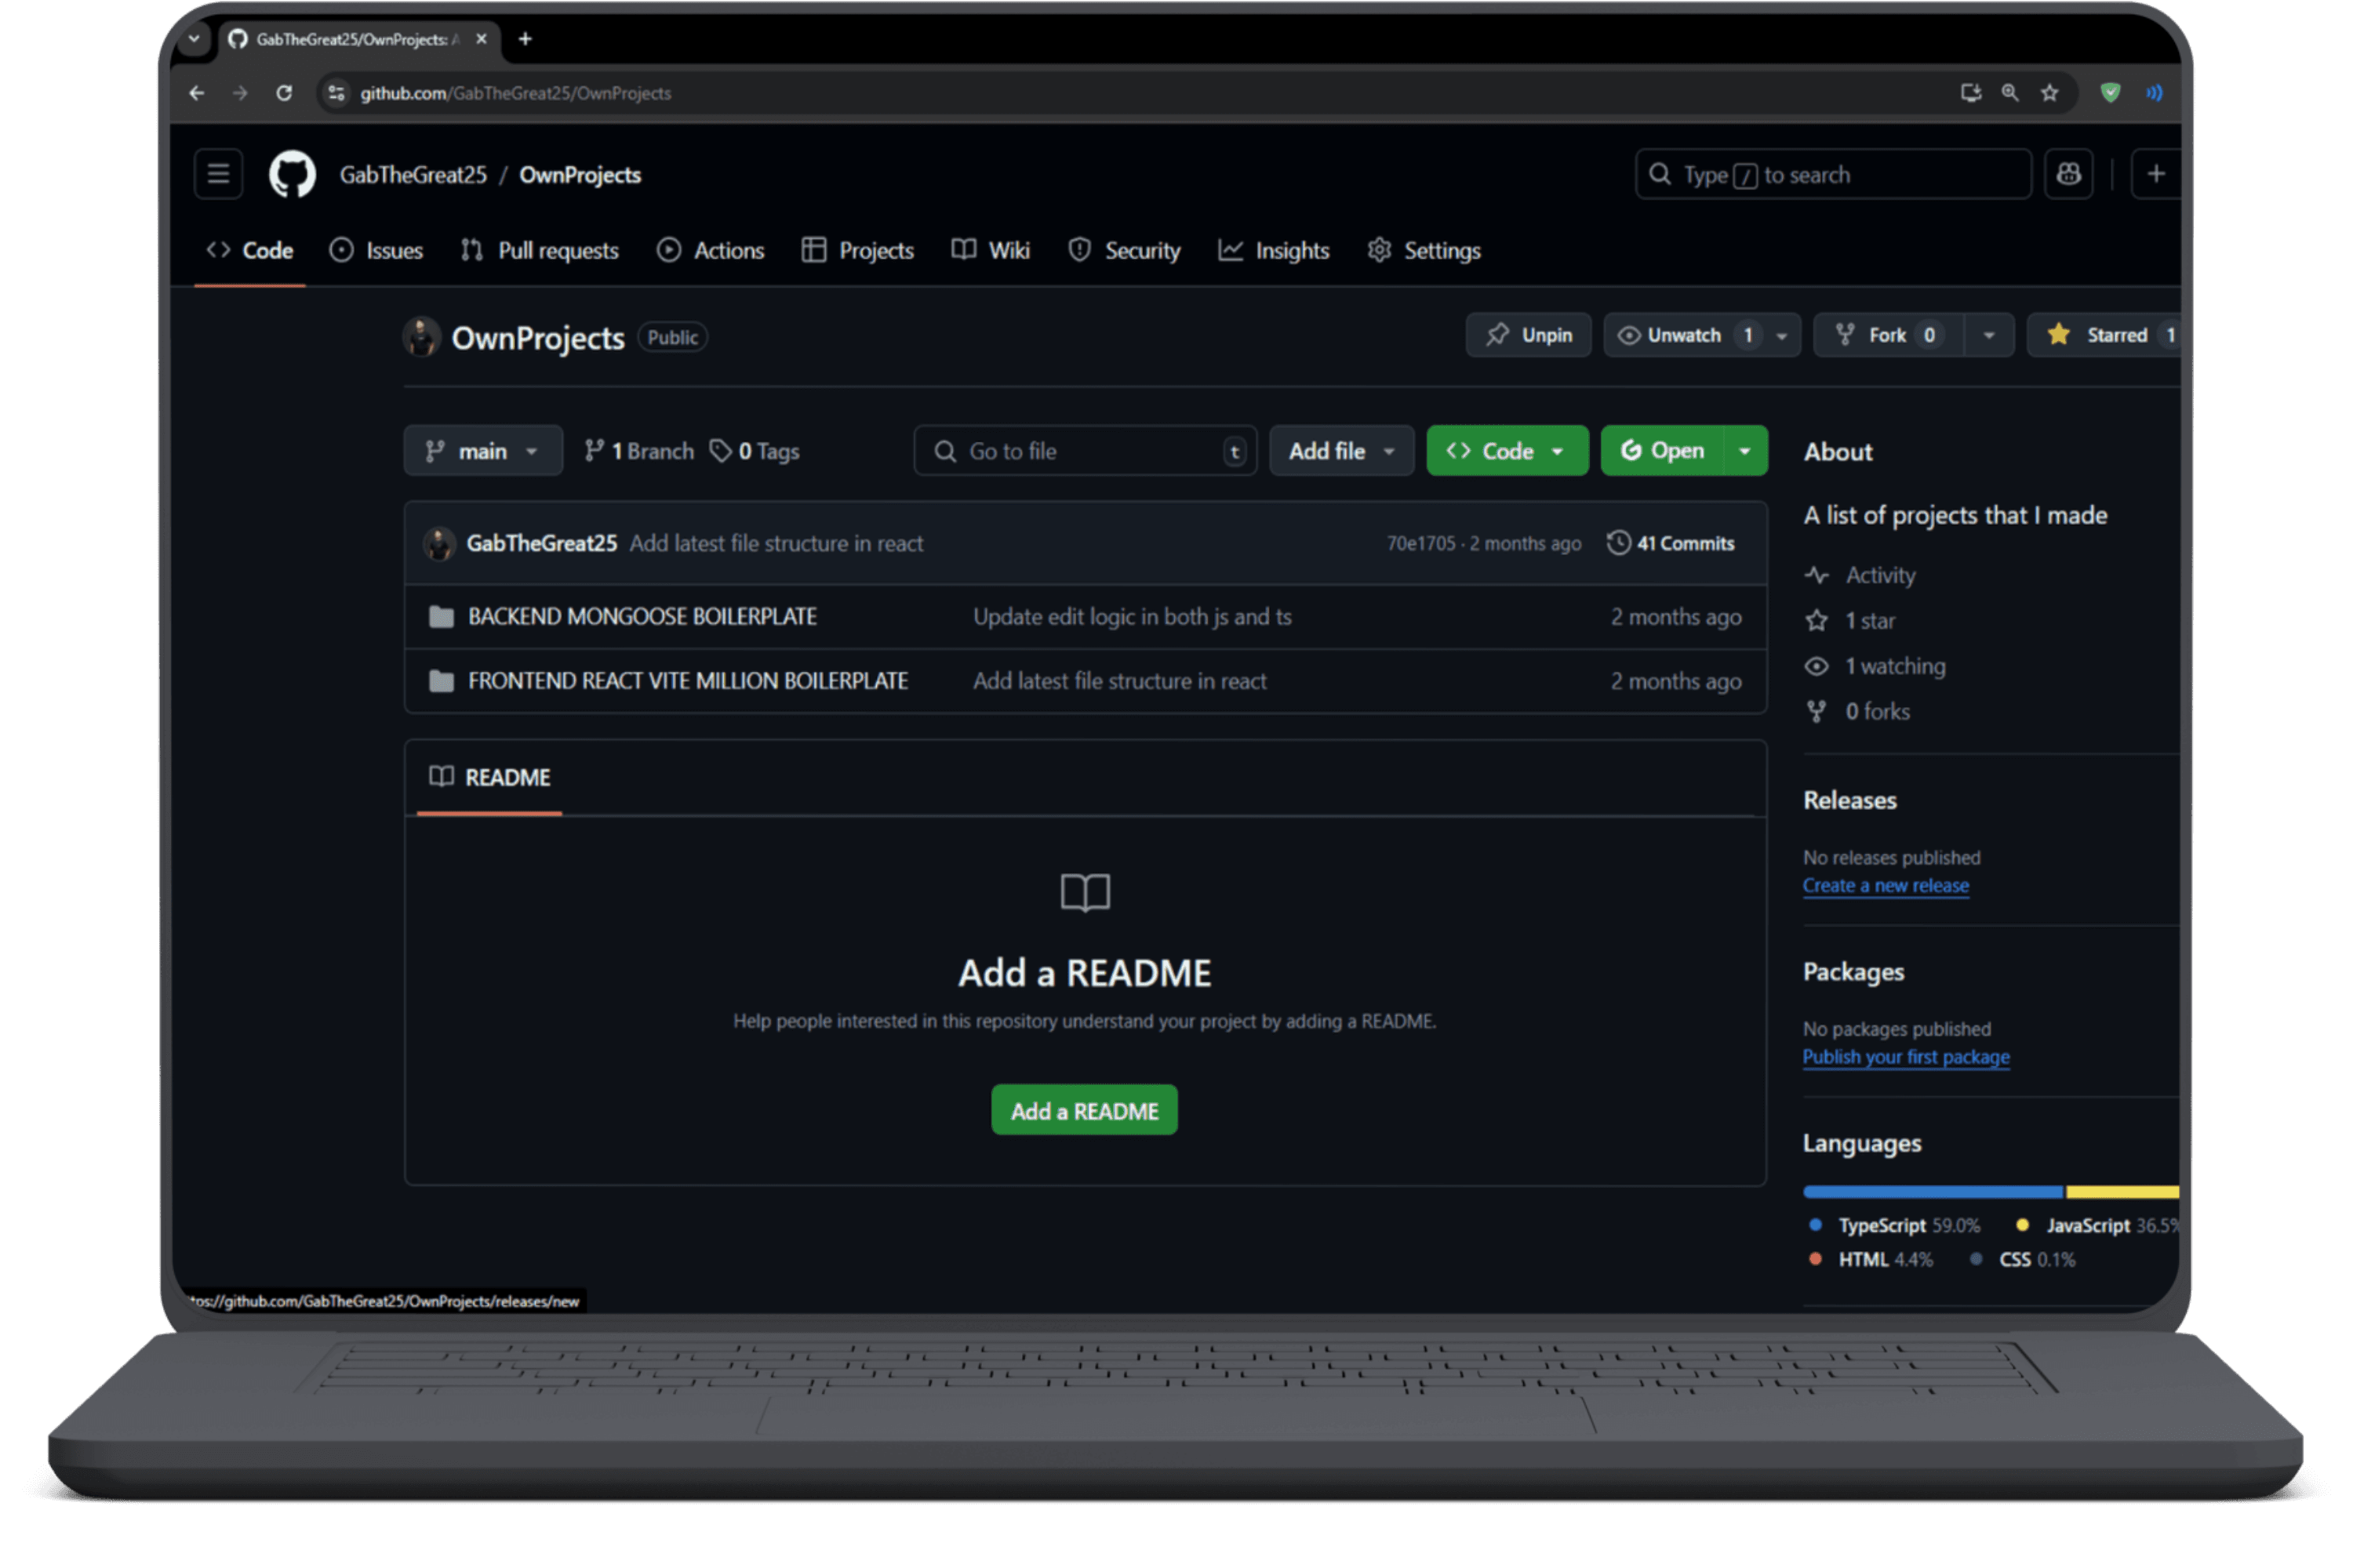Click the OwnProjects repository avatar
Viewport: 2353px width, 1568px height.
point(421,337)
